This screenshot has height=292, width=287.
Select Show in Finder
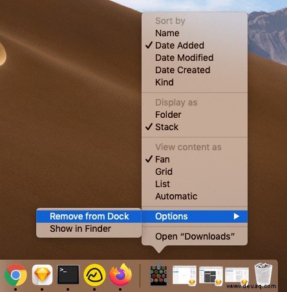point(89,229)
